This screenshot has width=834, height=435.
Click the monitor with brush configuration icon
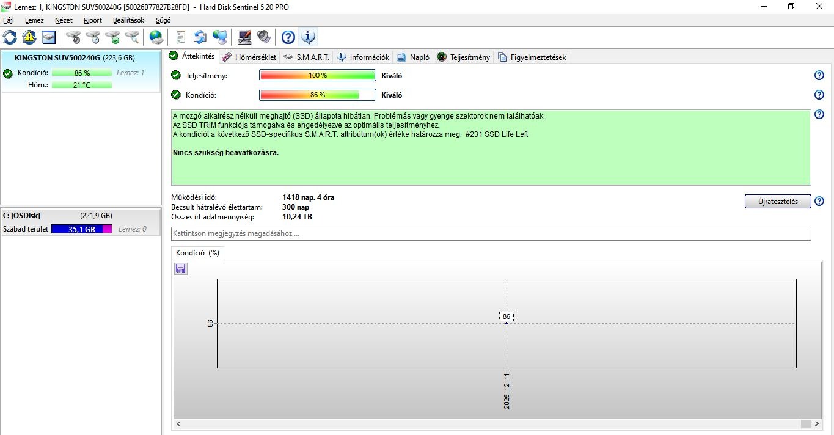(x=244, y=37)
